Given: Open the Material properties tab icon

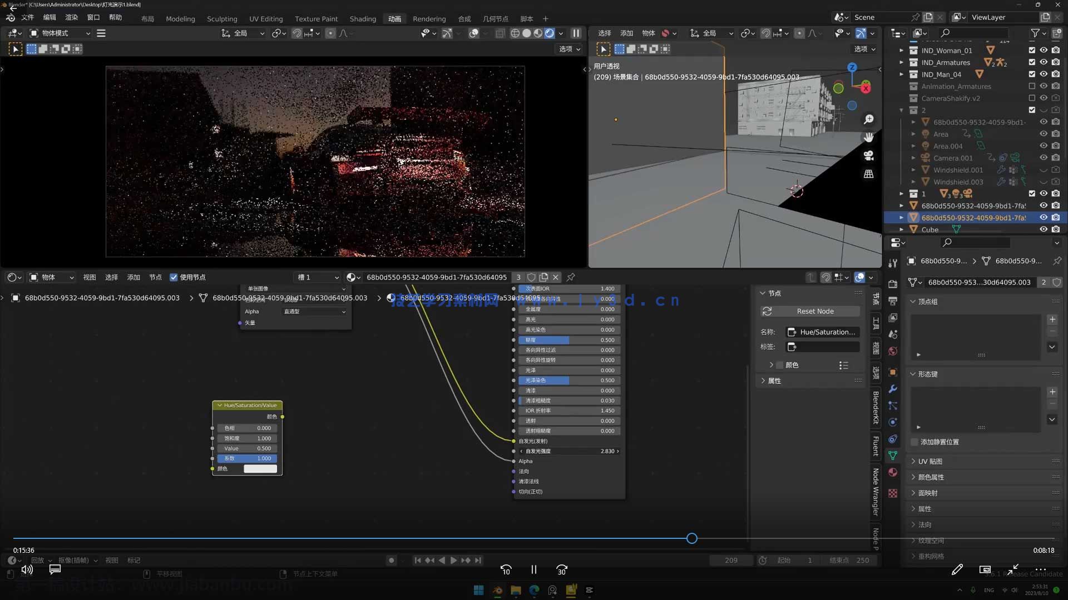Looking at the screenshot, I should [x=893, y=472].
